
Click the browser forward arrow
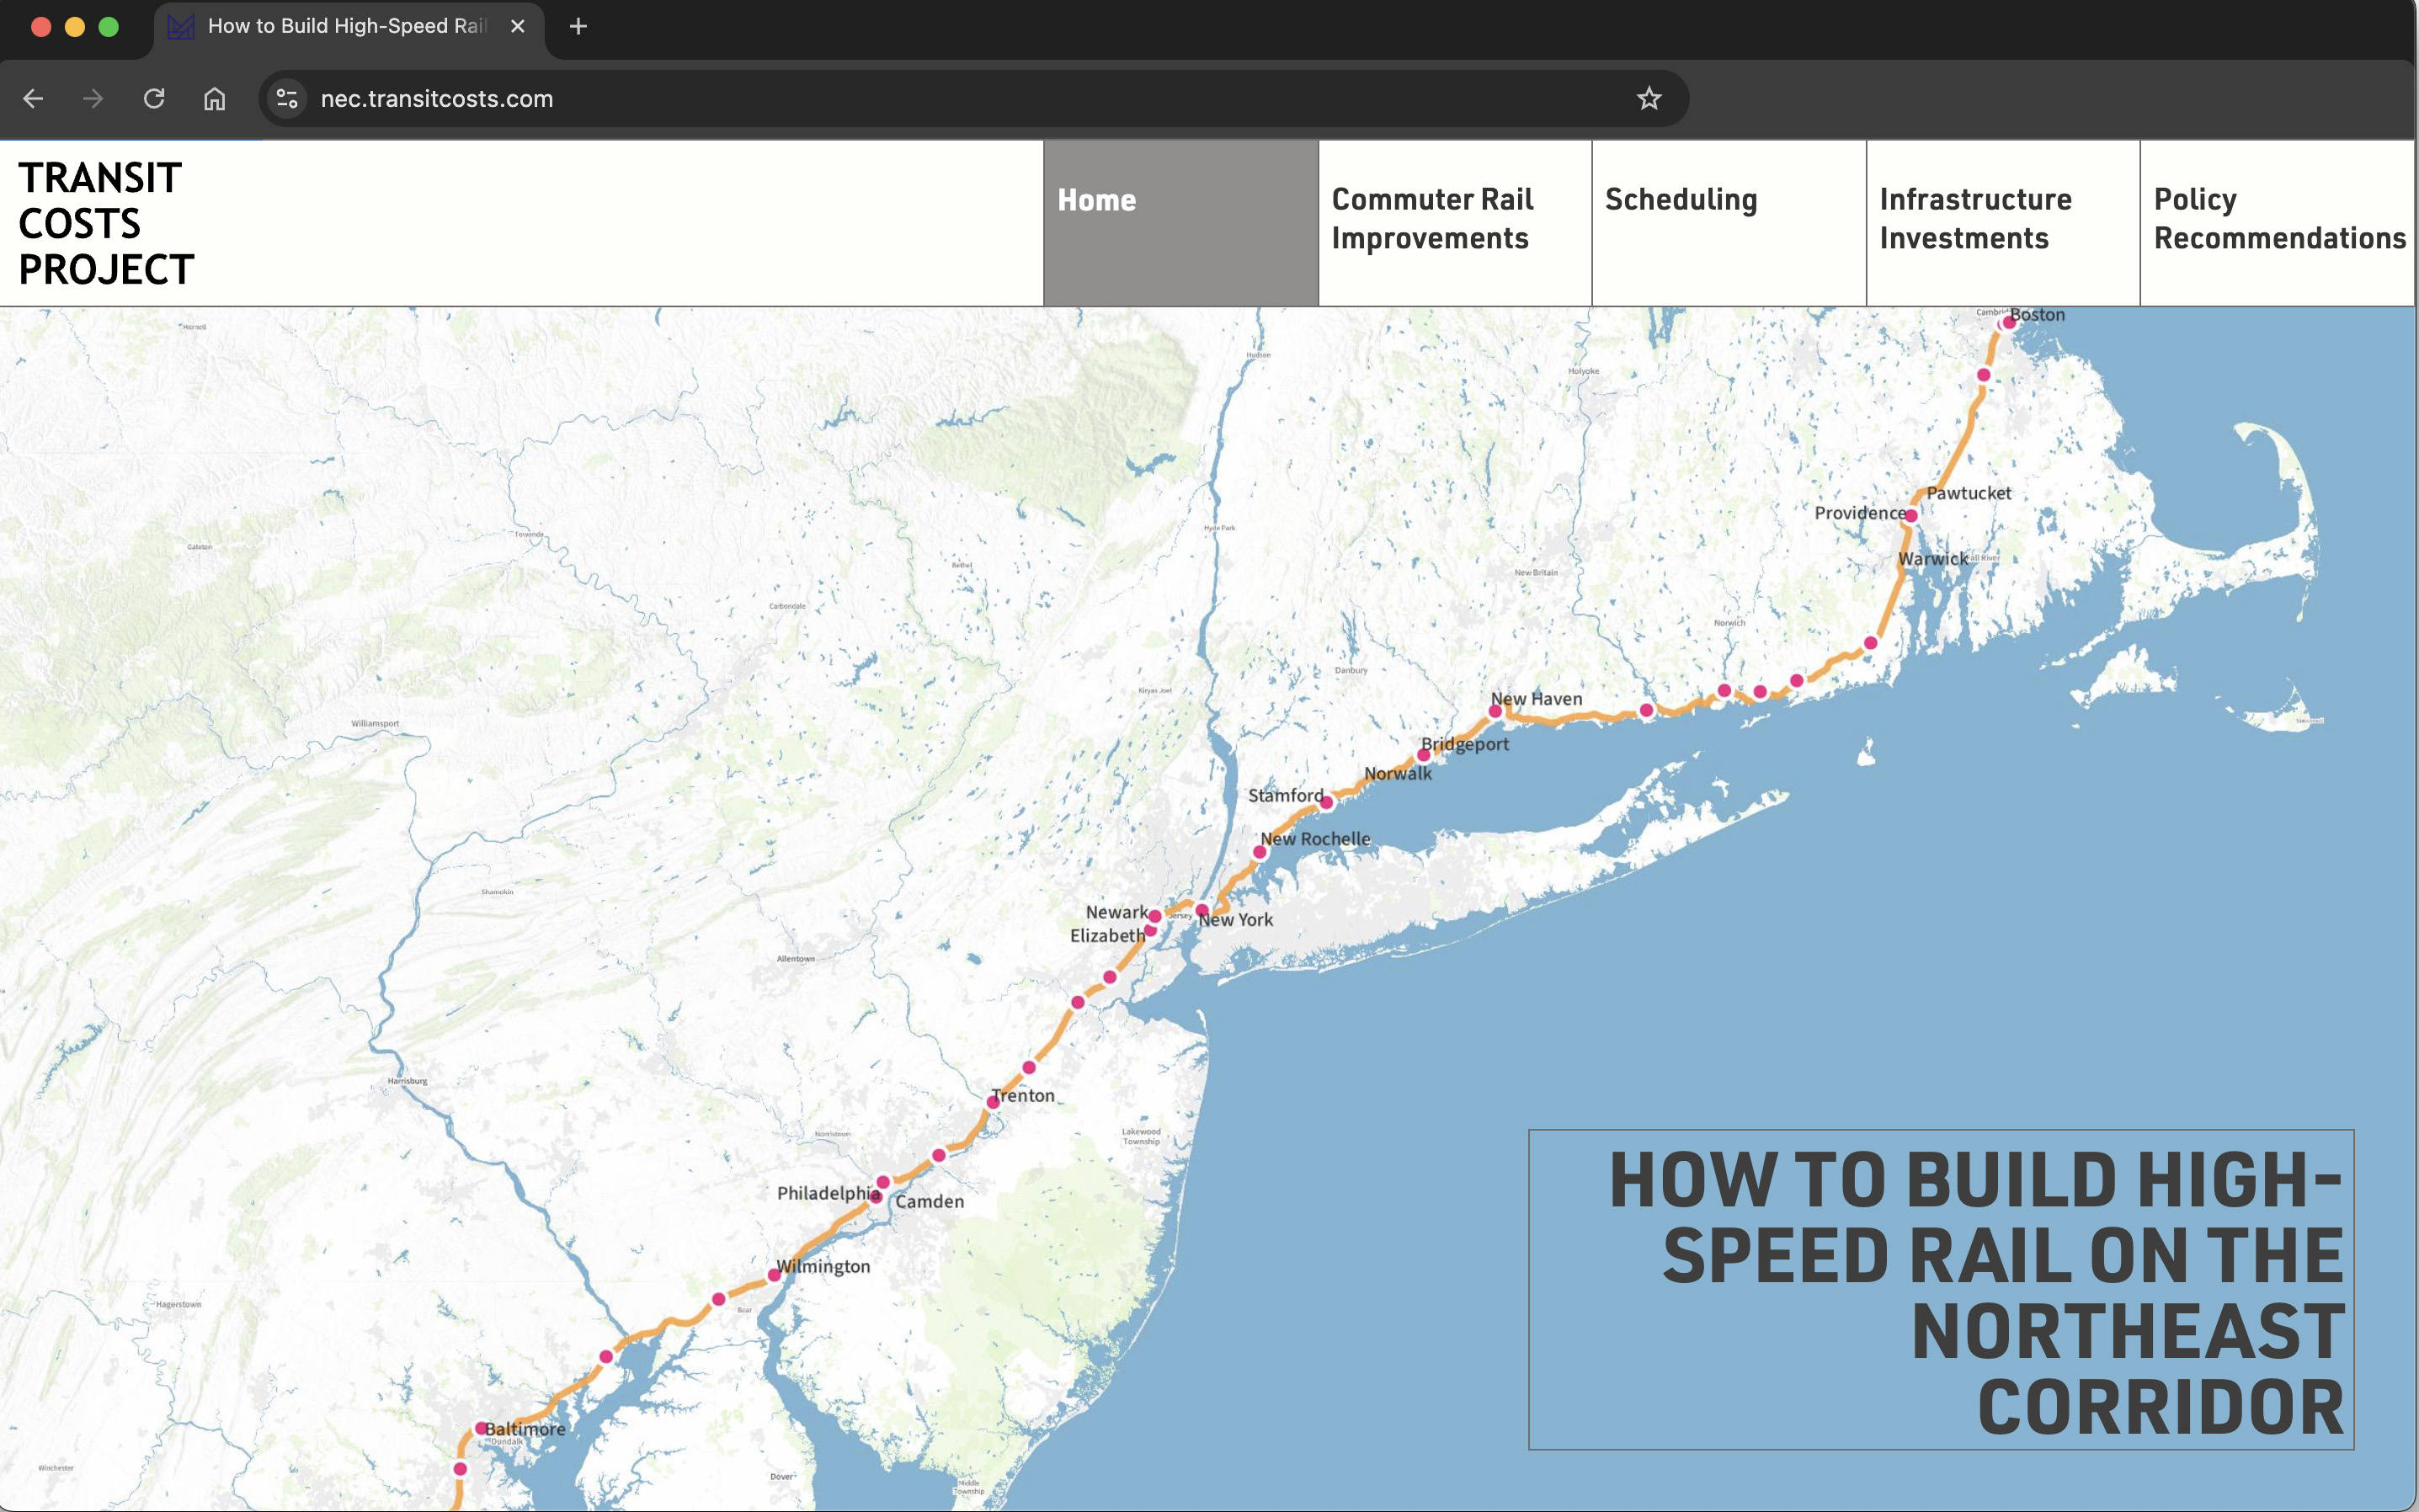click(93, 98)
